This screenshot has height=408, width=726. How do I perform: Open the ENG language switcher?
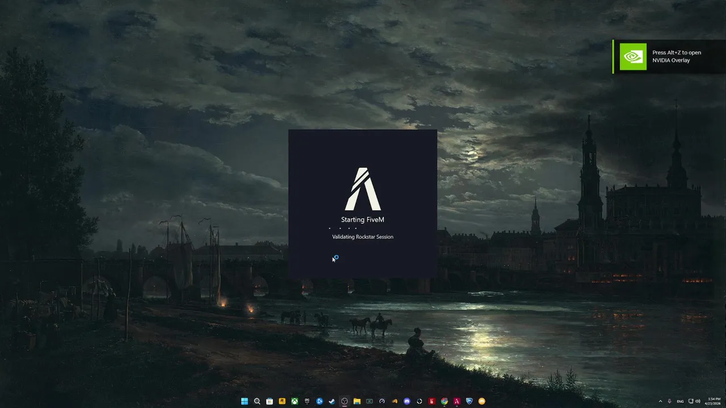pos(680,401)
